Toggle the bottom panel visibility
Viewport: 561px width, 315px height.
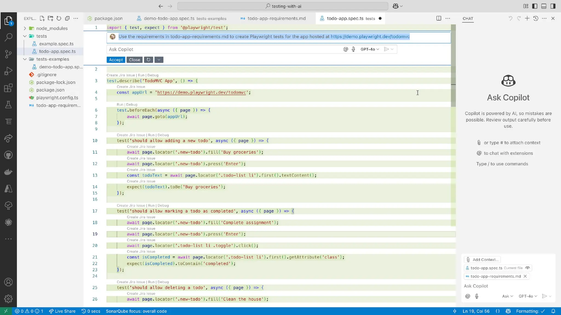pyautogui.click(x=544, y=6)
